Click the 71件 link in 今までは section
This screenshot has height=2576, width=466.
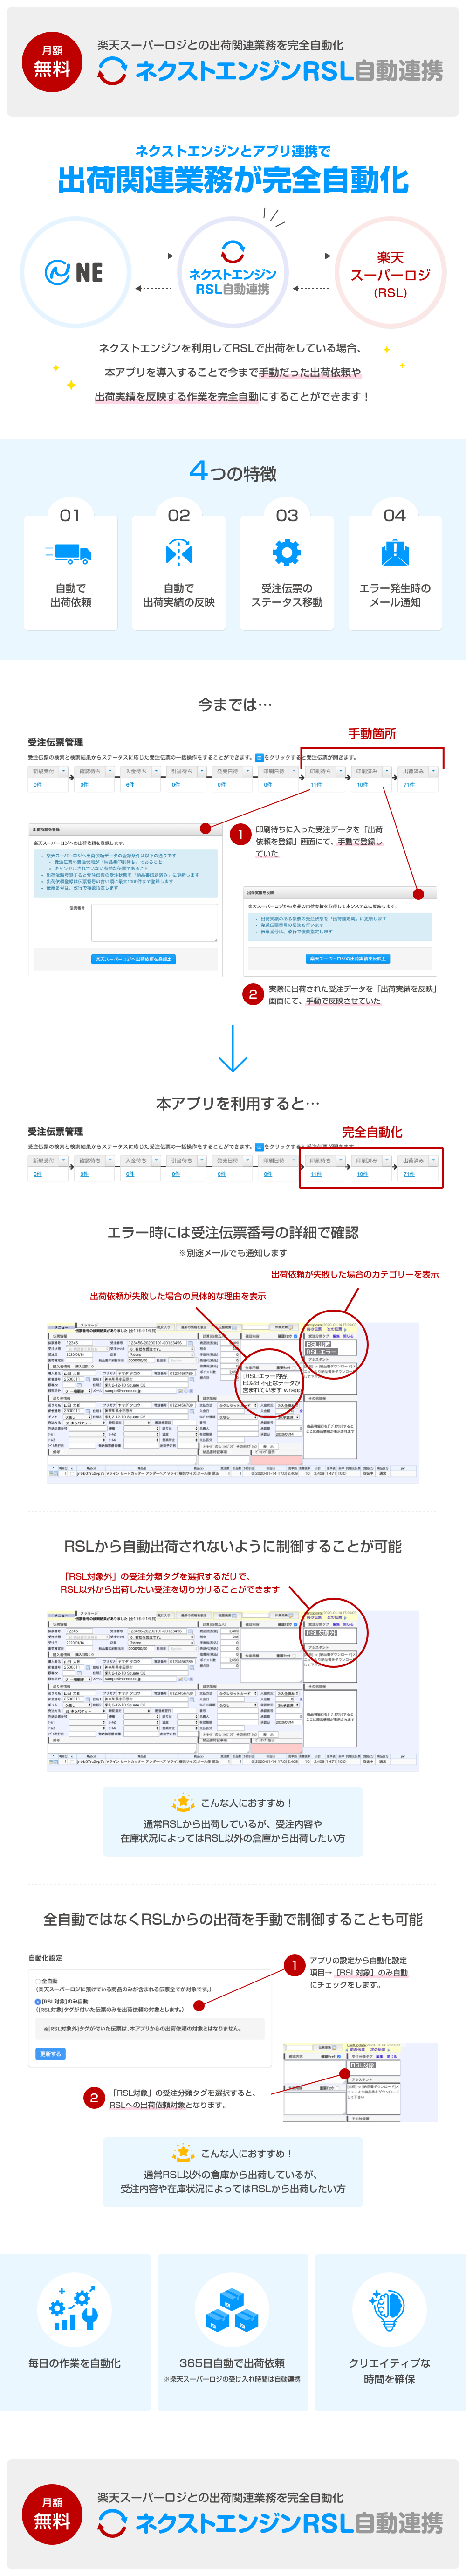tap(409, 785)
